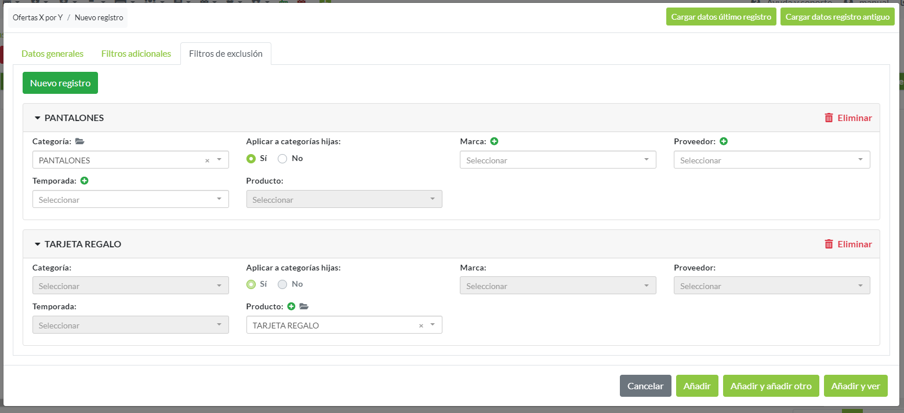
Task: Select the No radio in PANTALONES section
Action: pos(282,158)
